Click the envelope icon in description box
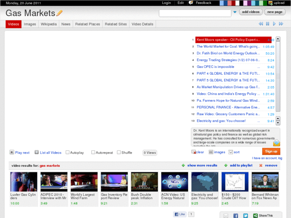Image resolution: width=291 pixels, height=218 pixels. 277,143
